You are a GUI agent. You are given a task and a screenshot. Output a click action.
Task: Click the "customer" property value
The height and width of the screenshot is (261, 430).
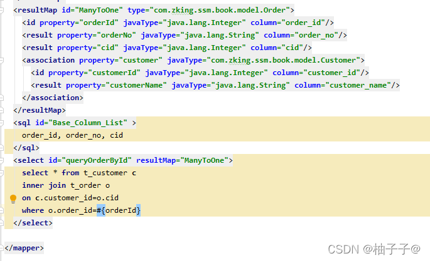point(141,60)
